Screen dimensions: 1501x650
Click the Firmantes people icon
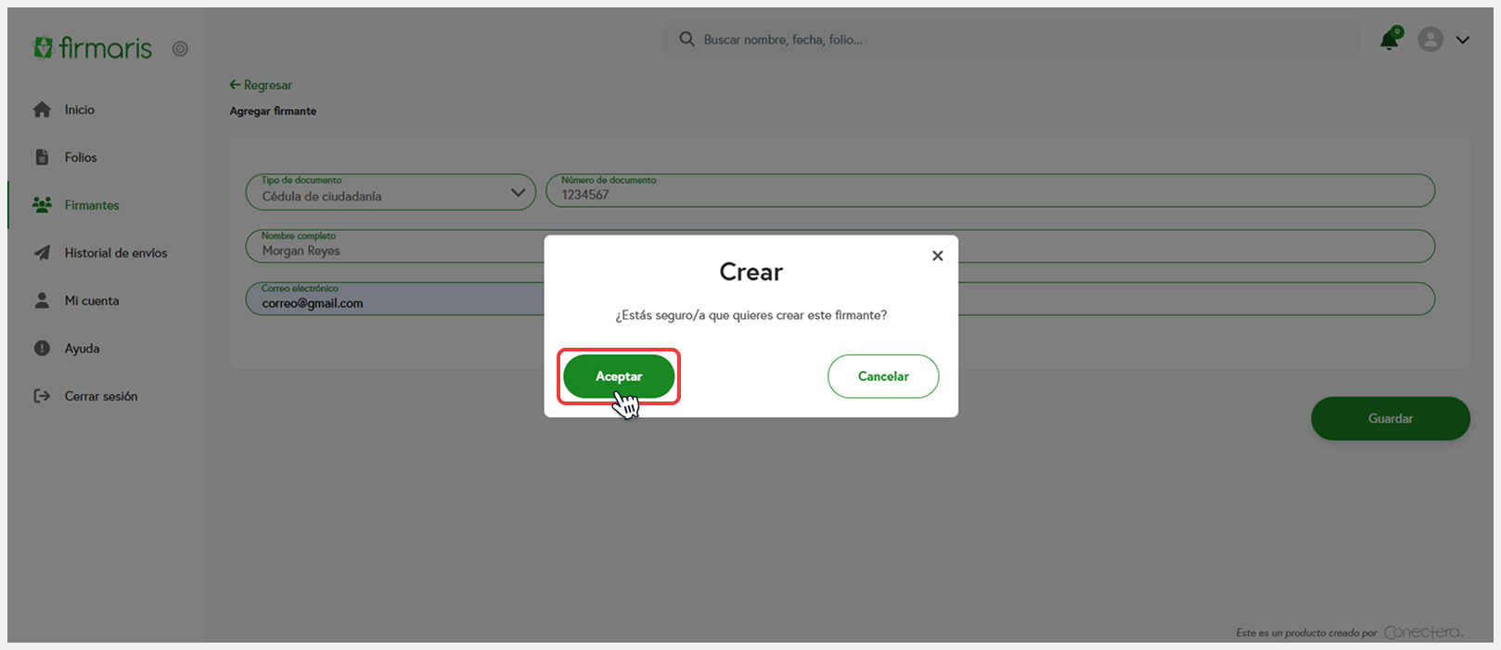click(x=42, y=205)
